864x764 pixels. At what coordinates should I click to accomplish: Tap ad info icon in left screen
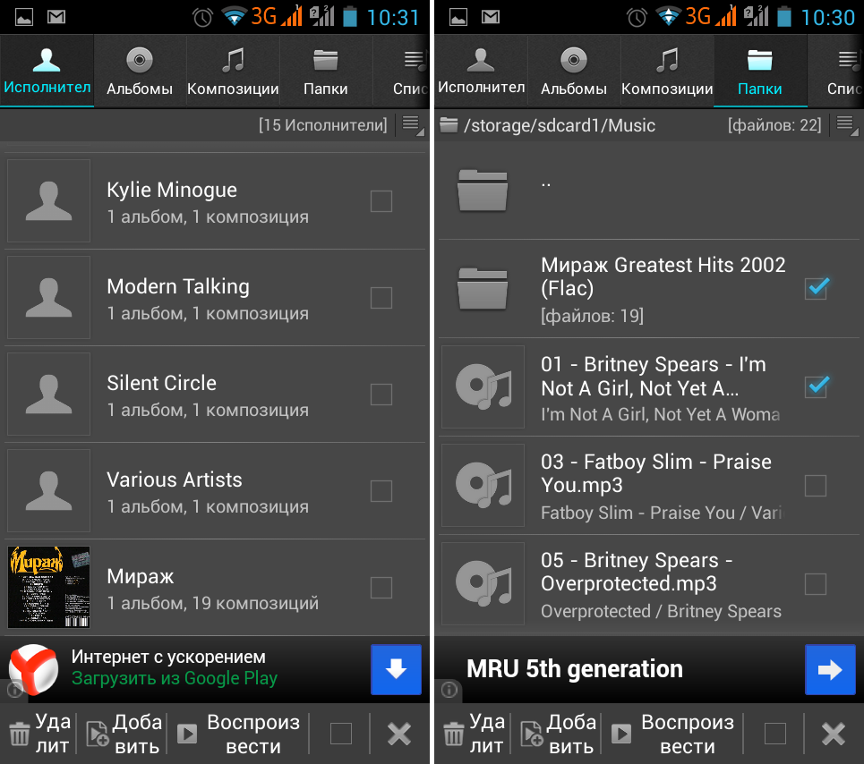pyautogui.click(x=13, y=689)
